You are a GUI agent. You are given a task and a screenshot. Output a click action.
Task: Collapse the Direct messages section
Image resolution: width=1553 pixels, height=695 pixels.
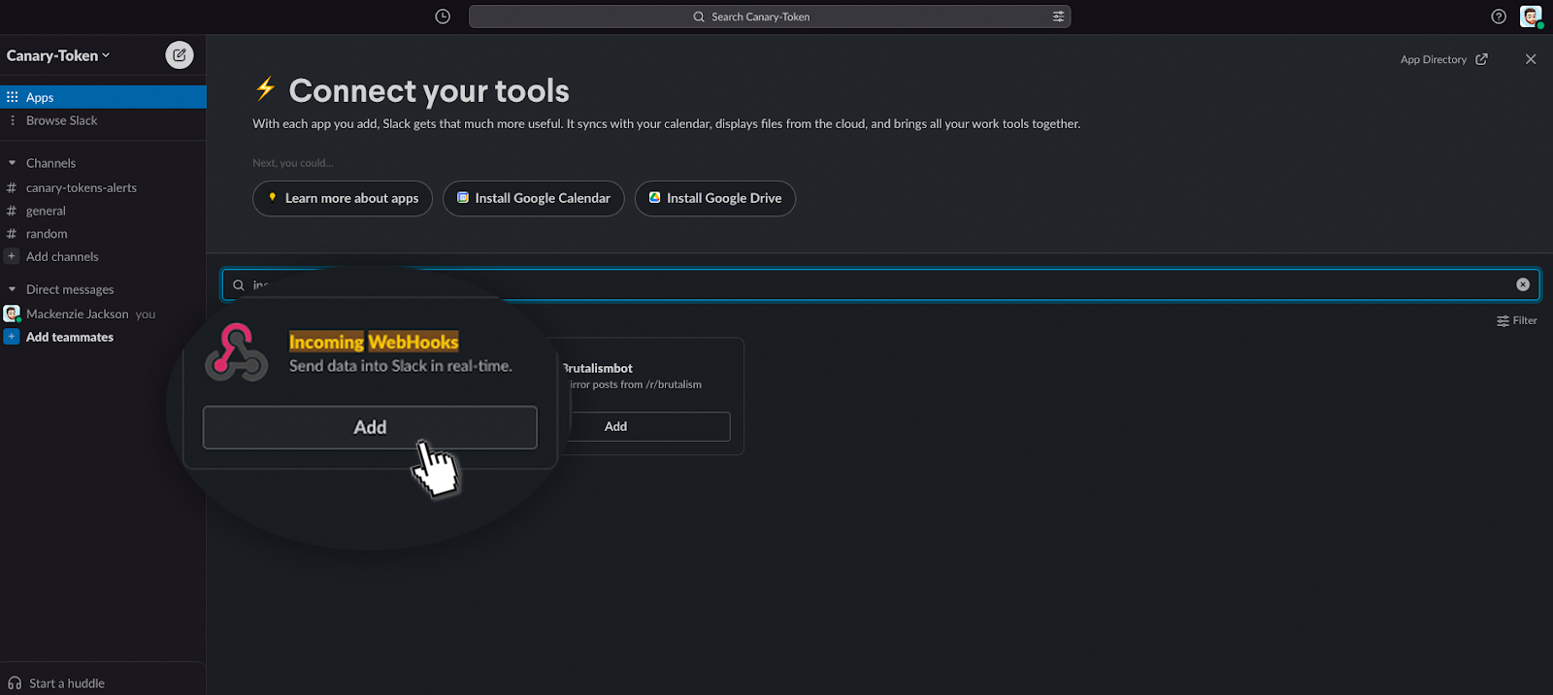12,289
